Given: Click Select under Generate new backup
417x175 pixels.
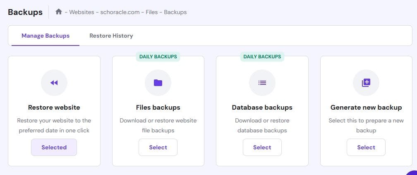Looking at the screenshot, I should point(366,147).
